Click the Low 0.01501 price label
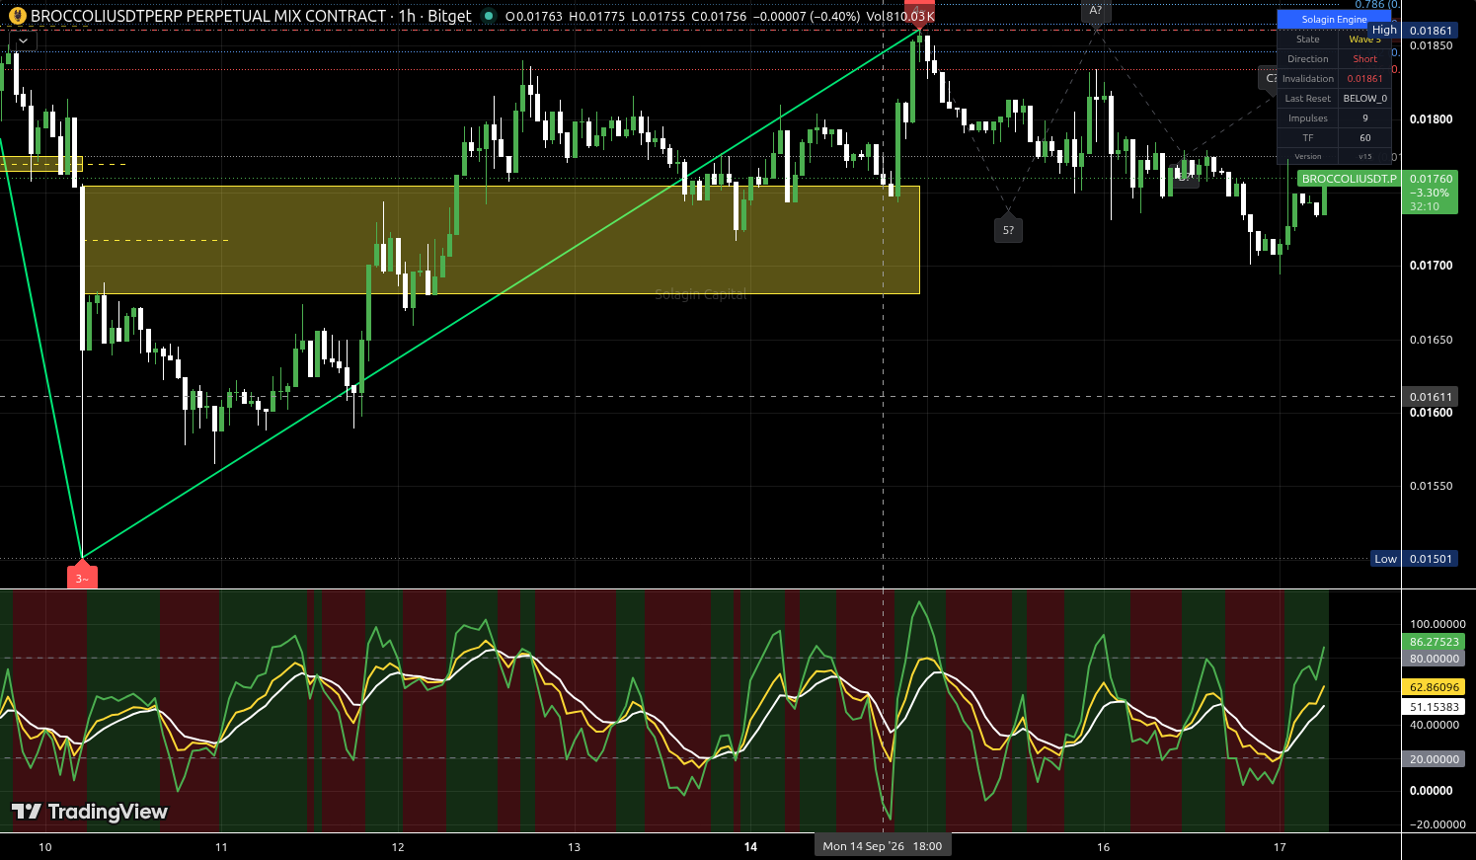Screen dimensions: 1476x860 pos(1414,559)
